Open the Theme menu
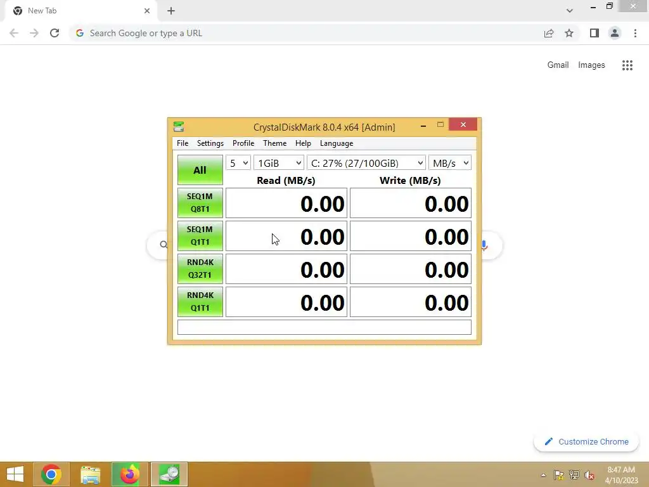This screenshot has width=649, height=487. [x=275, y=143]
